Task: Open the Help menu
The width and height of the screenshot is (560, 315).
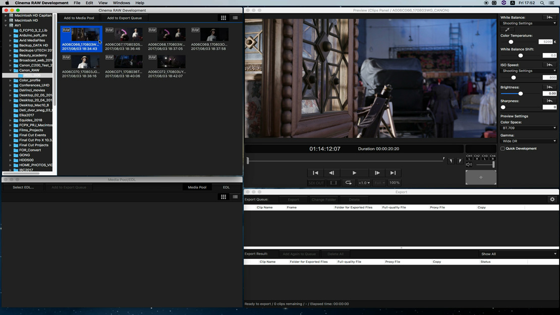Action: 140,3
